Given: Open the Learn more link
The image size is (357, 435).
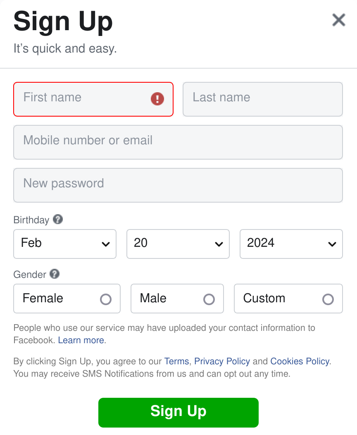Looking at the screenshot, I should 81,340.
